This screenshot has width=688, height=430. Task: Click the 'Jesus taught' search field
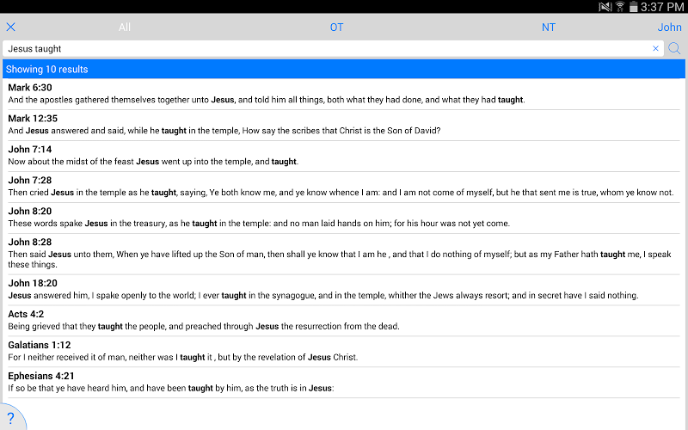click(327, 49)
